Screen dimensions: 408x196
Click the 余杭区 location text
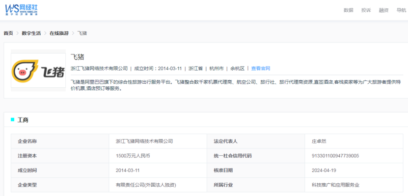[x=238, y=69]
